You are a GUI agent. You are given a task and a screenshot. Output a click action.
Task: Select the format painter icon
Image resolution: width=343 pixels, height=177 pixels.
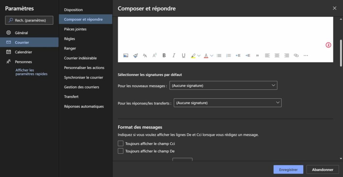135,56
